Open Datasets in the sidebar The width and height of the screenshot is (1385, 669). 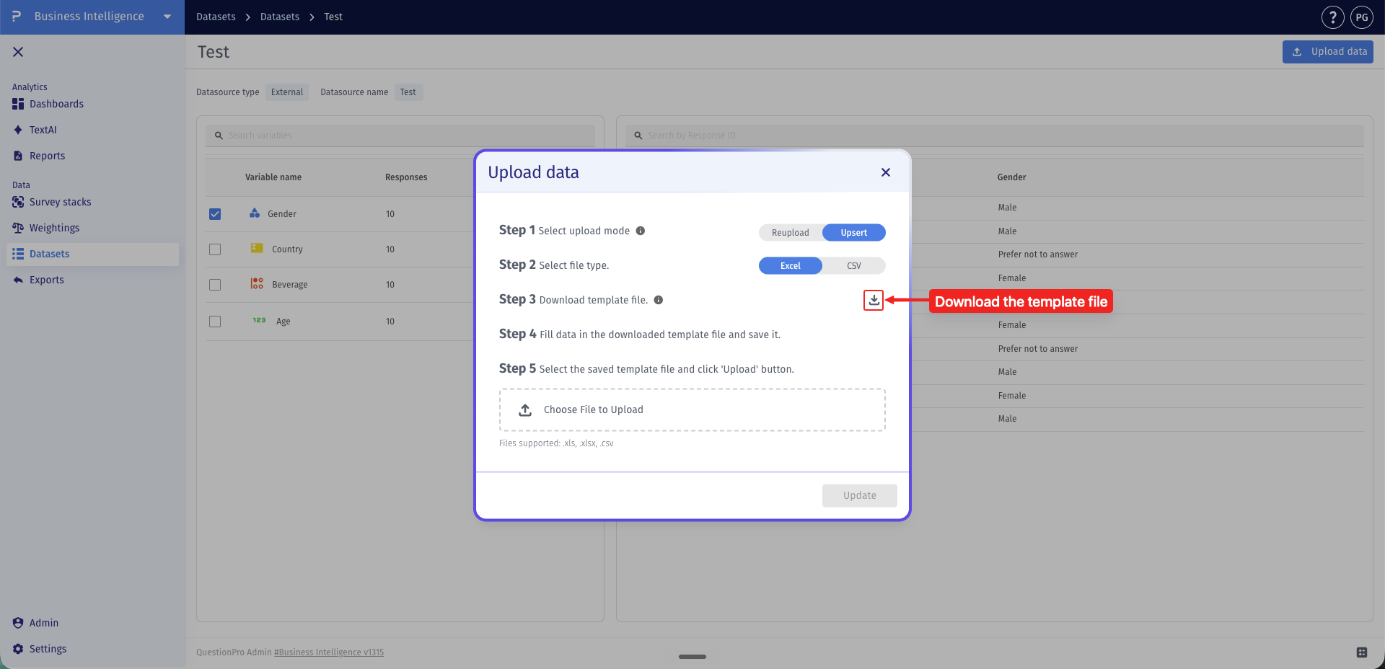[x=92, y=254]
